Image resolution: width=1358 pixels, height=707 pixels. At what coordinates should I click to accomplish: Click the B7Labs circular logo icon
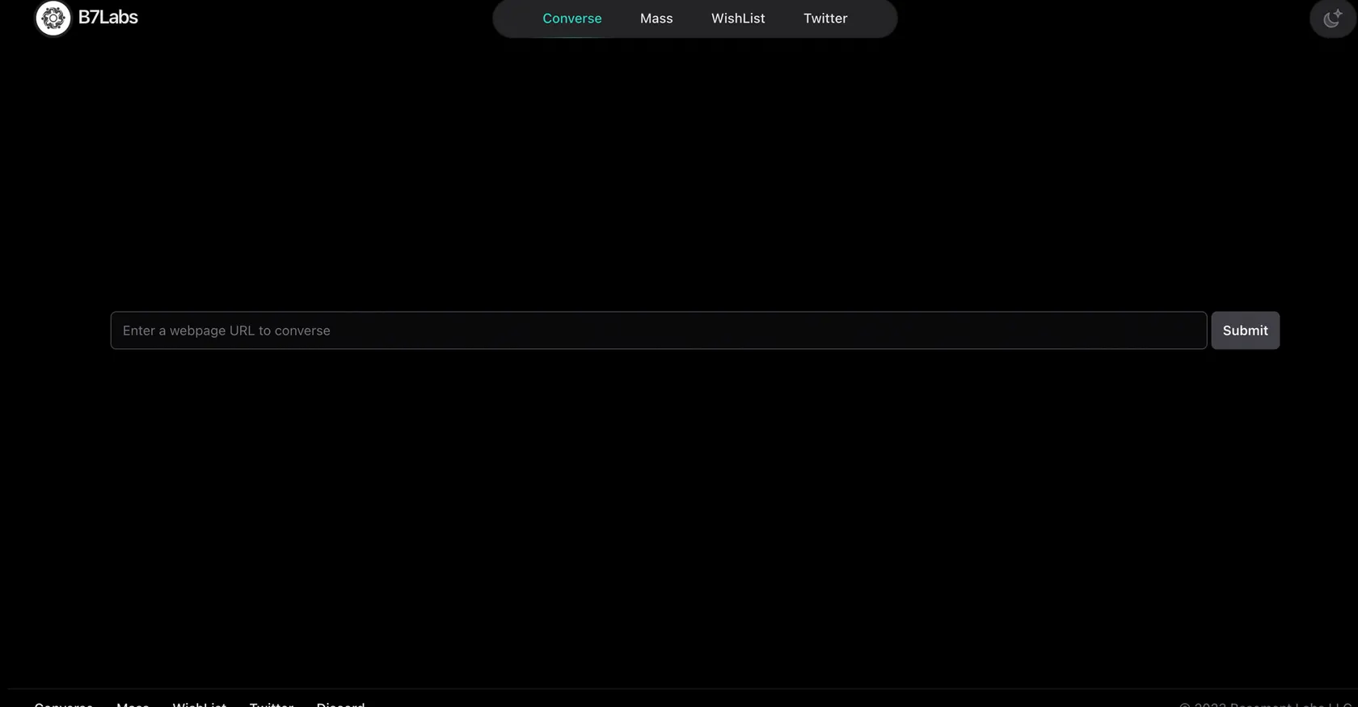(53, 18)
